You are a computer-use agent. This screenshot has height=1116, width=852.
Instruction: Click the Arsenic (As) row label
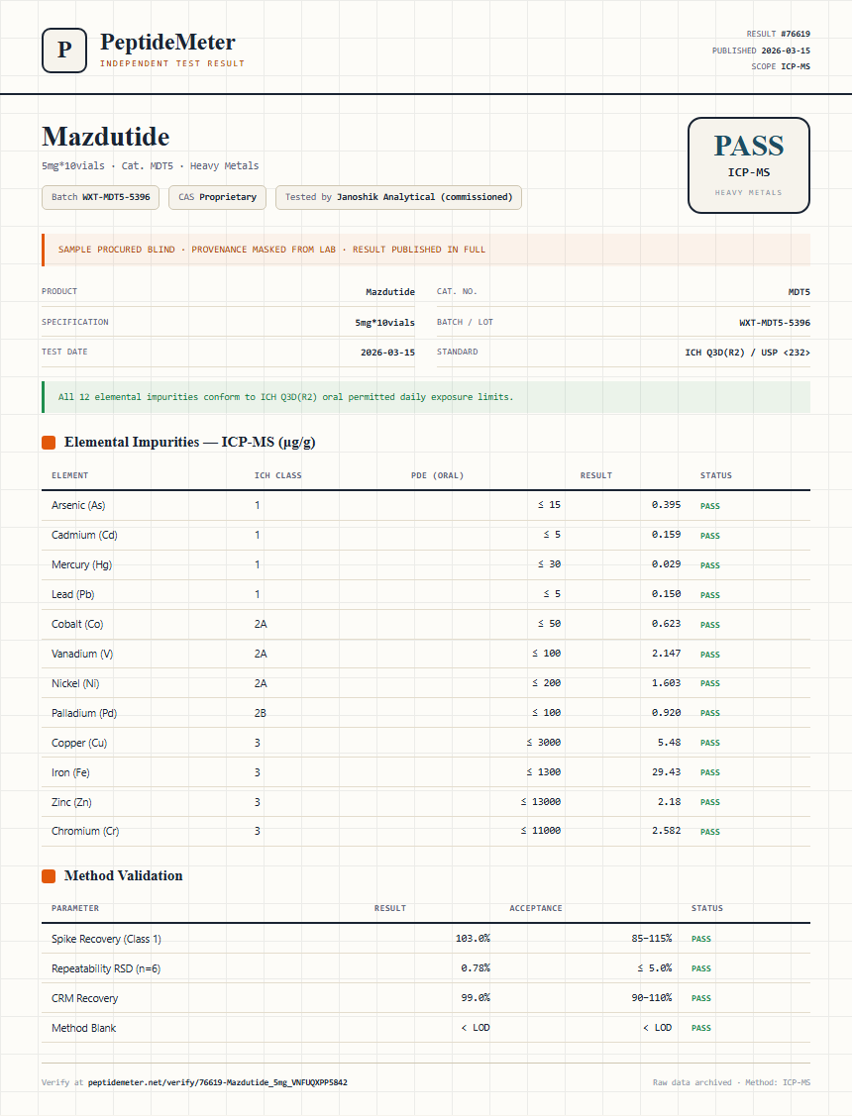(78, 505)
